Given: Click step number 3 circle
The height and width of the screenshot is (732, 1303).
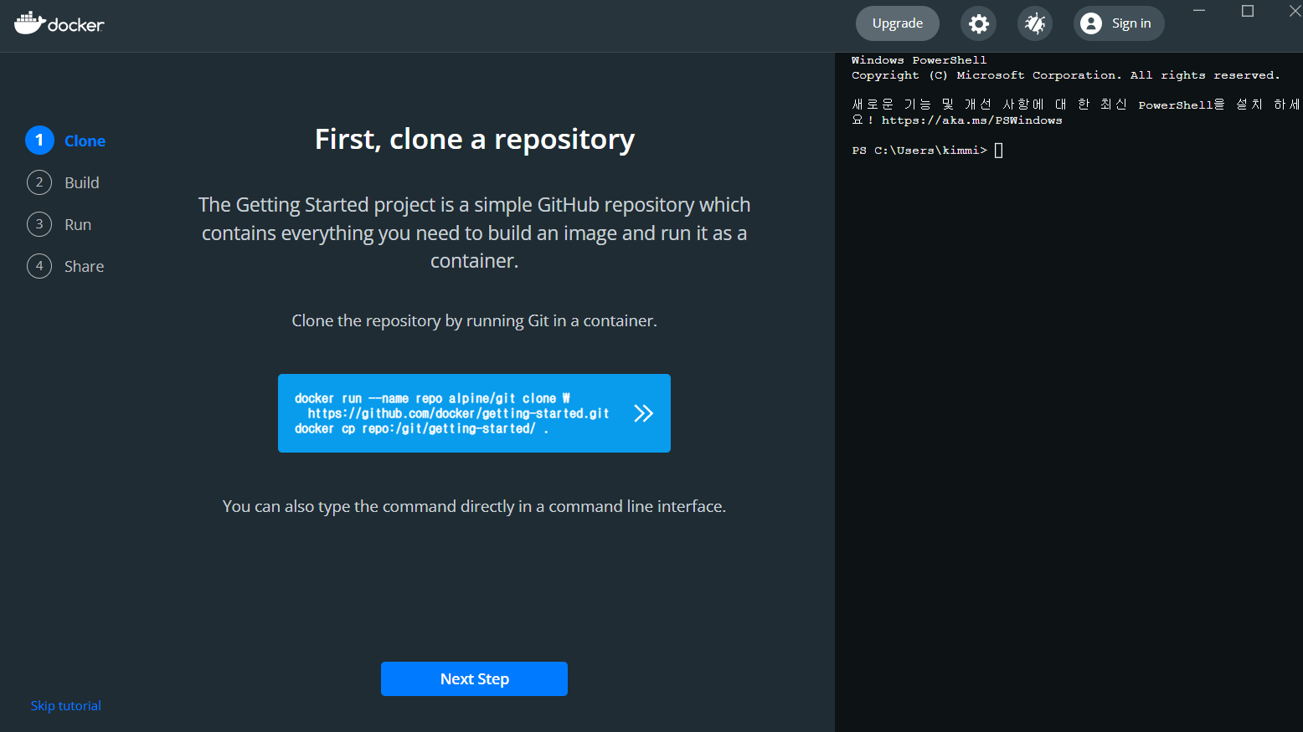Looking at the screenshot, I should [39, 224].
